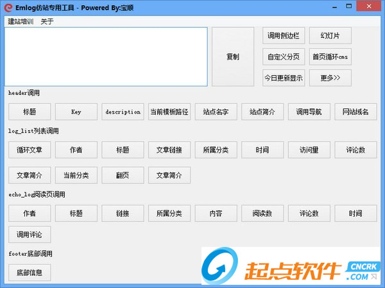Click the 底部信息 button
Image resolution: width=385 pixels, height=288 pixels.
click(30, 273)
